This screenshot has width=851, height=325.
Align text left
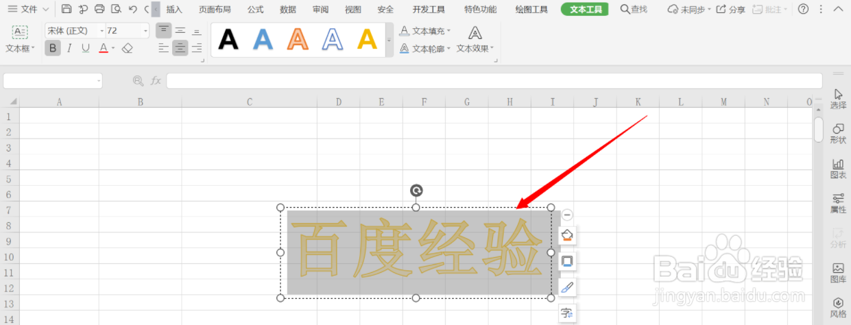coord(163,48)
